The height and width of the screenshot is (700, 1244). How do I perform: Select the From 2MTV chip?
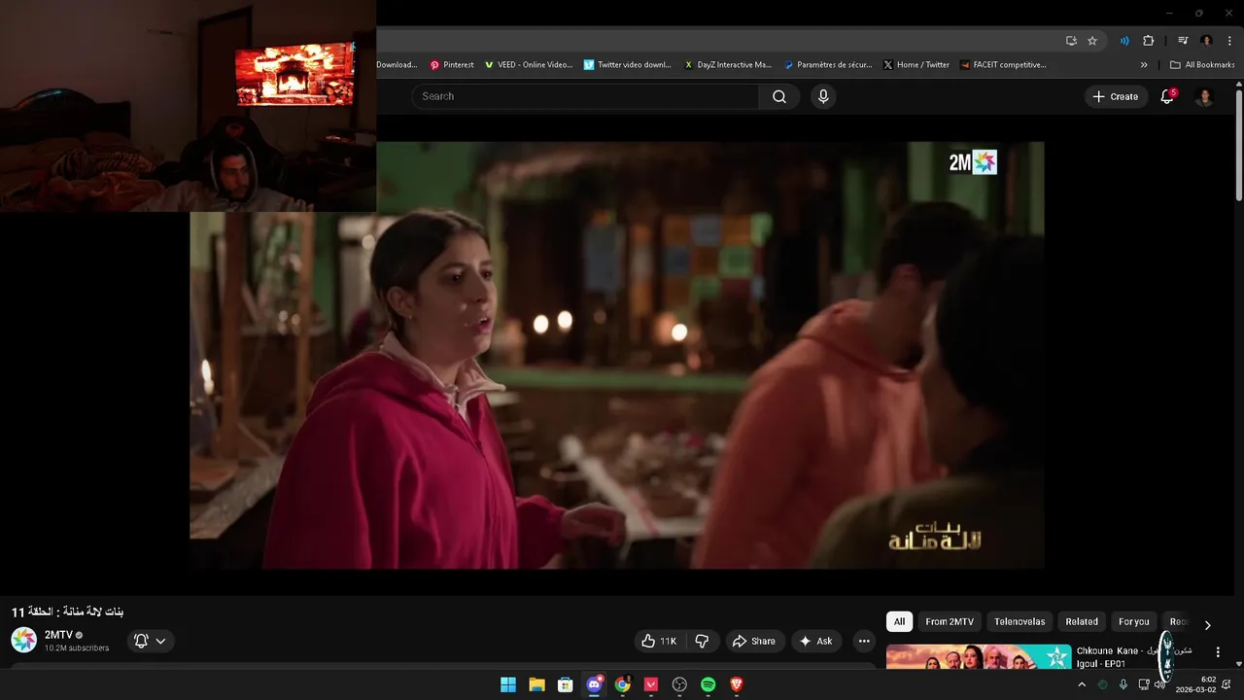tap(950, 621)
